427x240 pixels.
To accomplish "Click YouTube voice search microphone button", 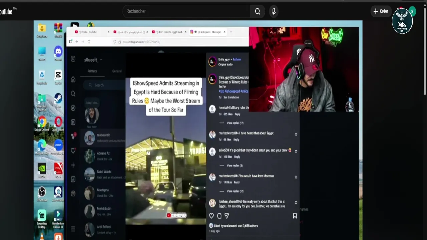I will coord(274,11).
